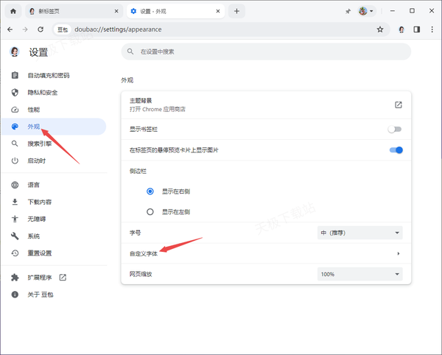Open the 字号 font size dropdown
442x355 pixels.
(x=359, y=233)
